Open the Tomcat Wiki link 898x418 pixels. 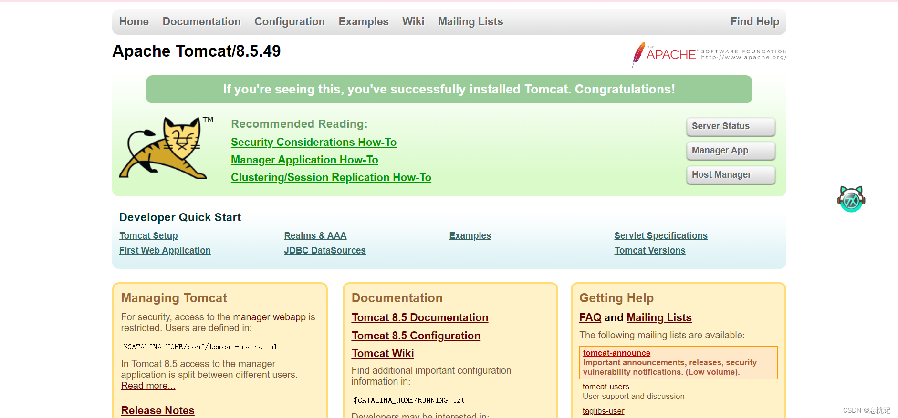pyautogui.click(x=383, y=353)
